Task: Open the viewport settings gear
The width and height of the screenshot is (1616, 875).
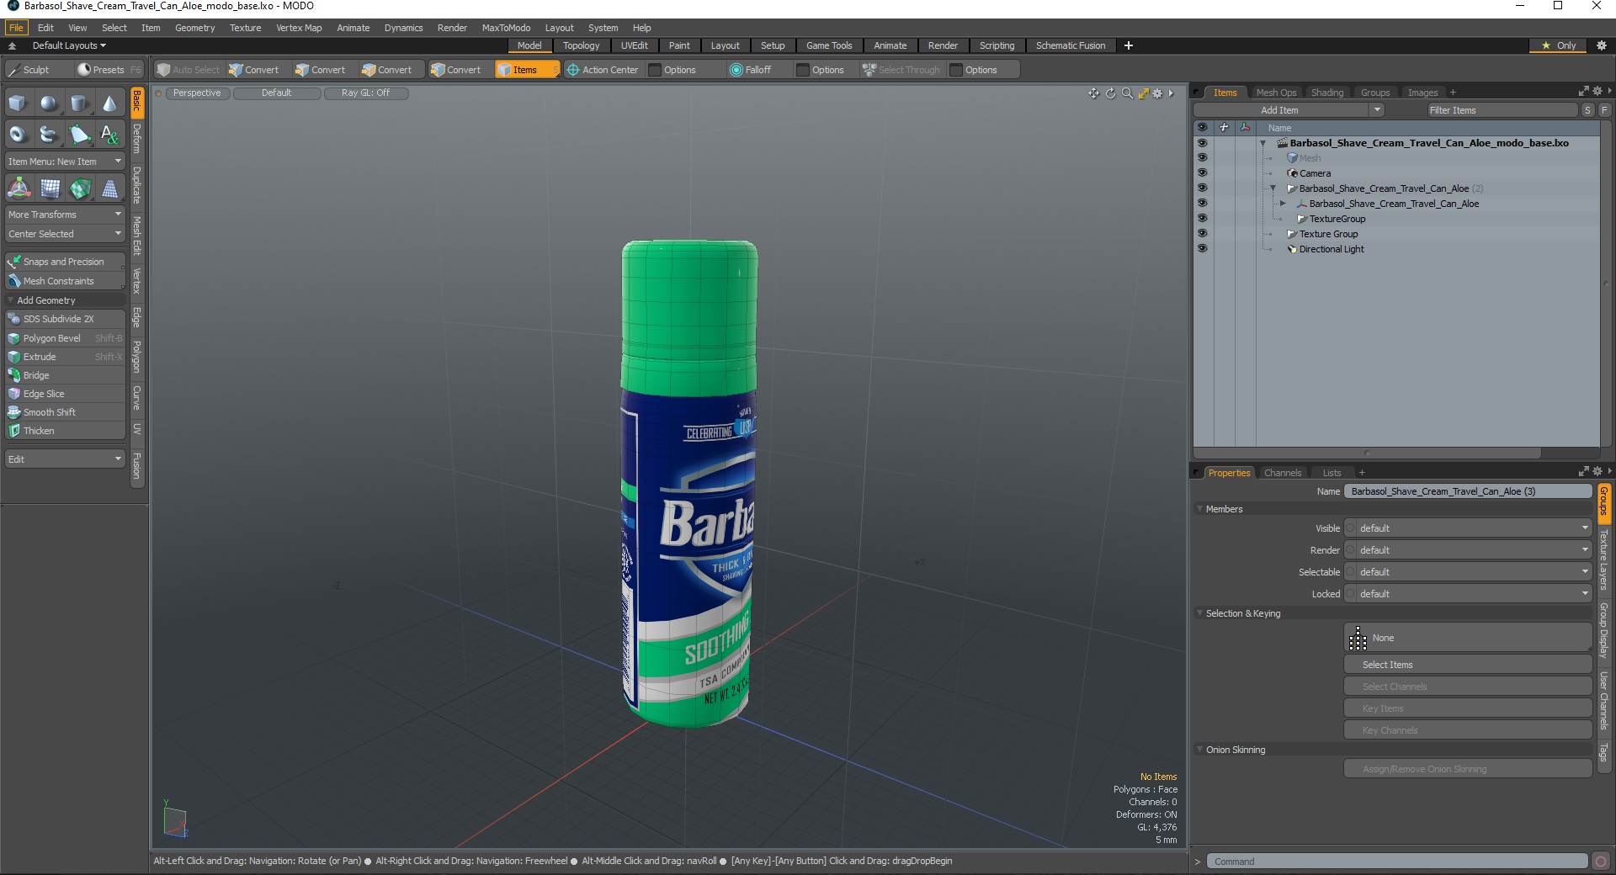Action: point(1157,93)
